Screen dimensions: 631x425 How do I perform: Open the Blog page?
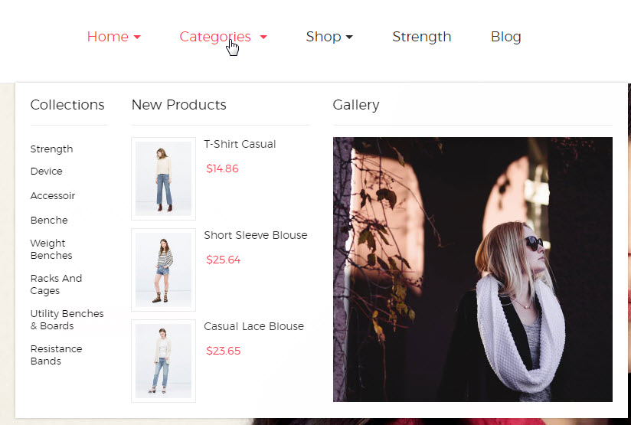pyautogui.click(x=506, y=37)
